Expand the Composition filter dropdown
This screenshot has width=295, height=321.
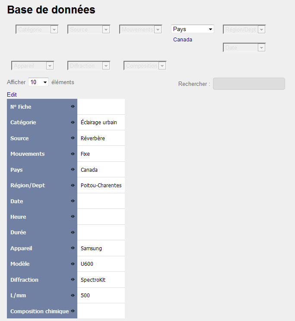[145, 66]
